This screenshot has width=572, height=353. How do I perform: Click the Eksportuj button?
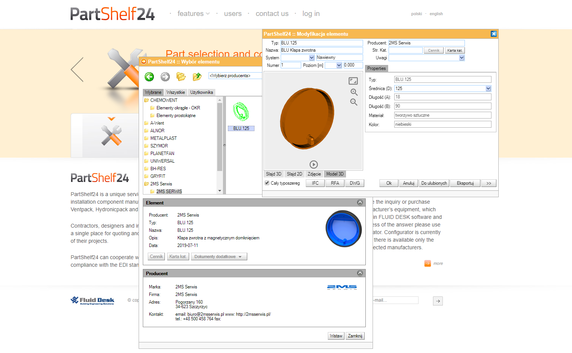point(465,183)
